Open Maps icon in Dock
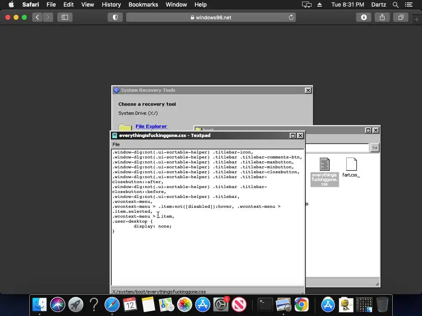Screen dimensions: 422x316 pos(166,304)
